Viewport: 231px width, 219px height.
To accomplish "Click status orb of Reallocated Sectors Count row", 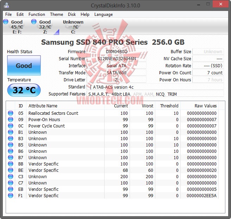I will pyautogui.click(x=11, y=113).
